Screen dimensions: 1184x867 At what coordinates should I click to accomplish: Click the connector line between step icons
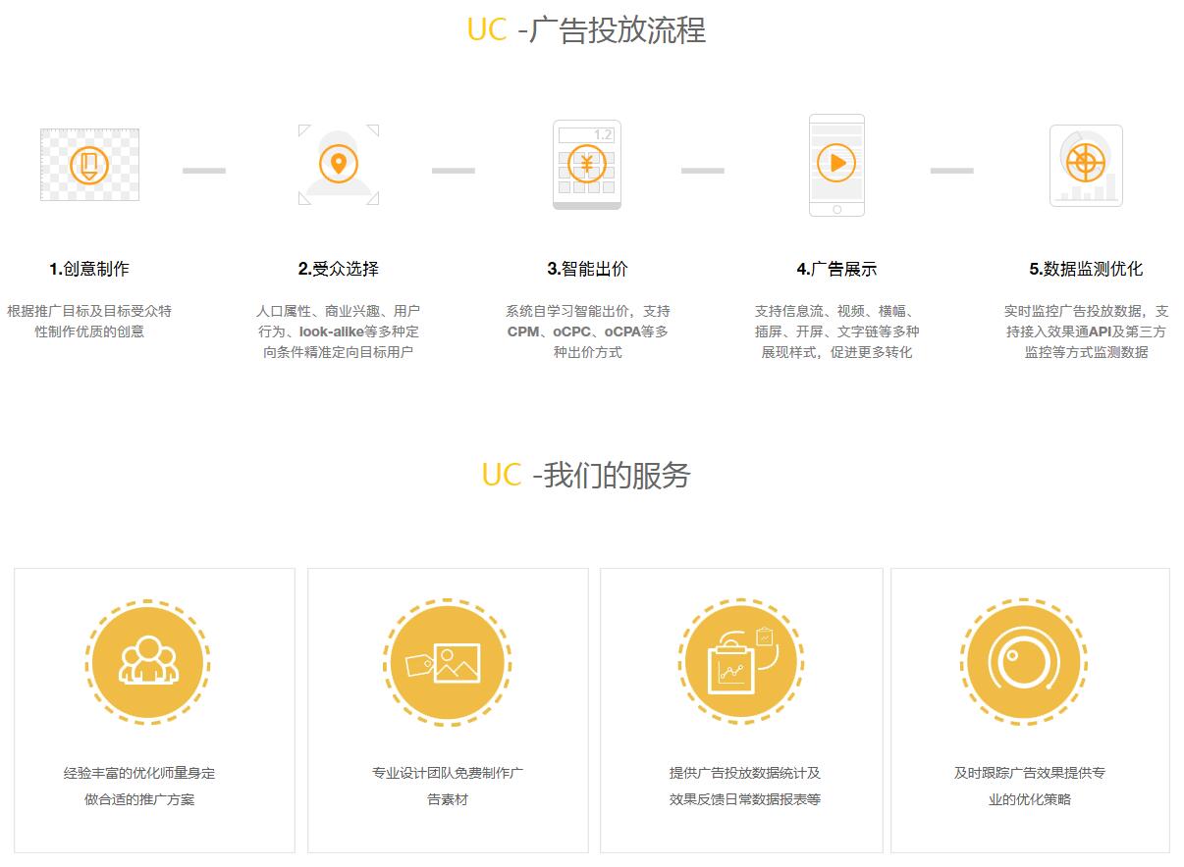click(203, 170)
